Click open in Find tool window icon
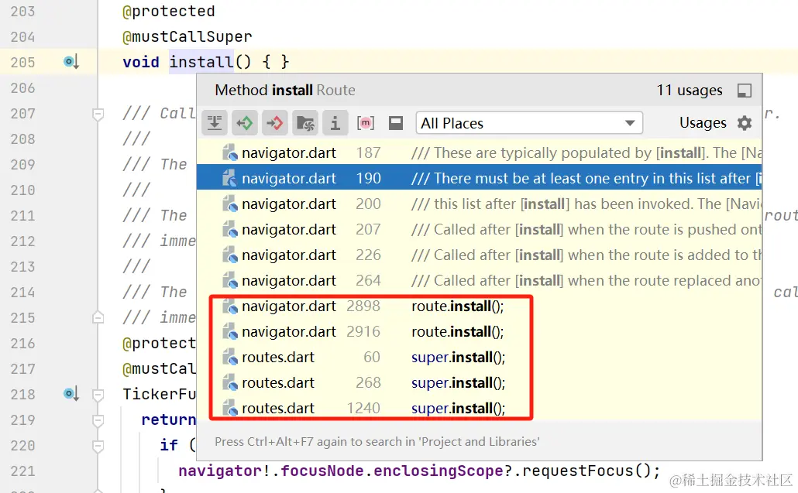This screenshot has width=798, height=493. point(745,91)
